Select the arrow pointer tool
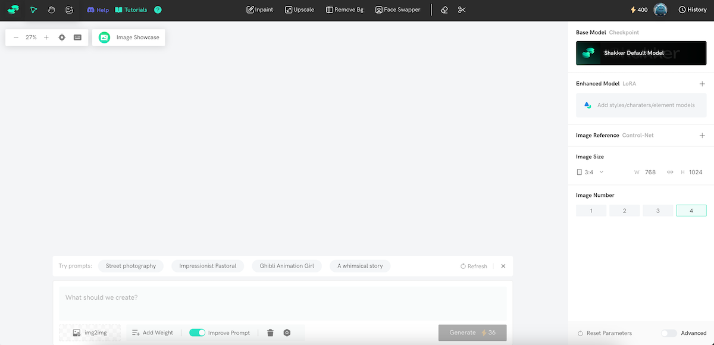 33,10
